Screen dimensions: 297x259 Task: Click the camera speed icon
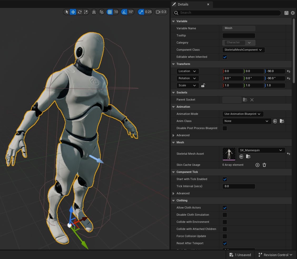coord(158,12)
